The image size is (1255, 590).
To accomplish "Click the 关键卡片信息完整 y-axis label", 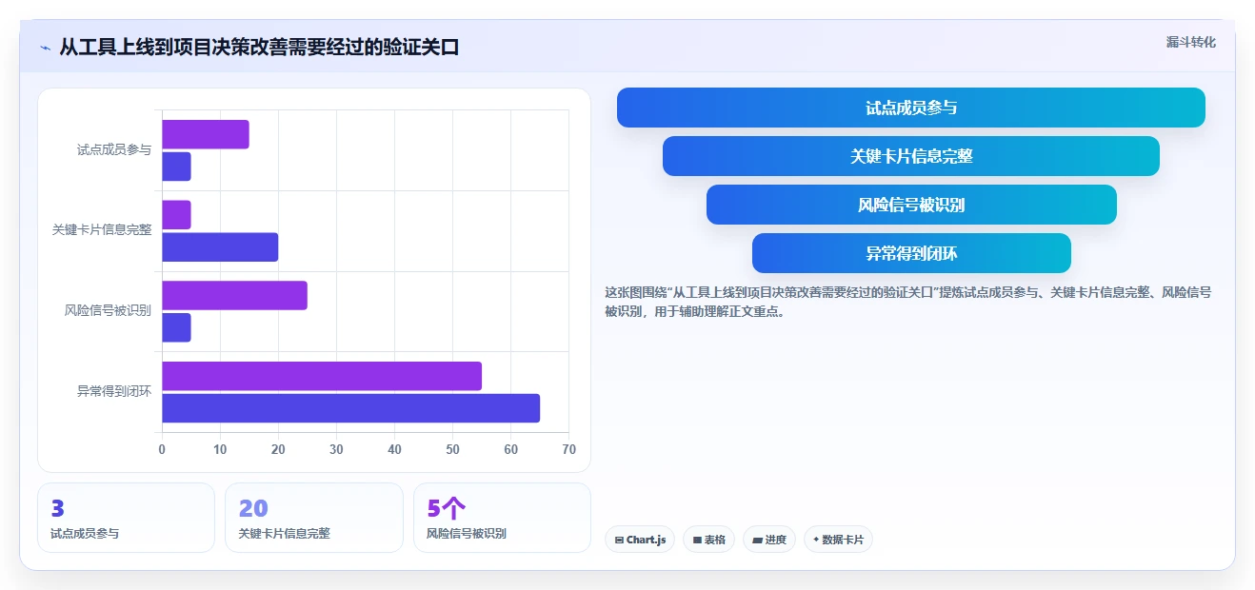I will coord(102,230).
